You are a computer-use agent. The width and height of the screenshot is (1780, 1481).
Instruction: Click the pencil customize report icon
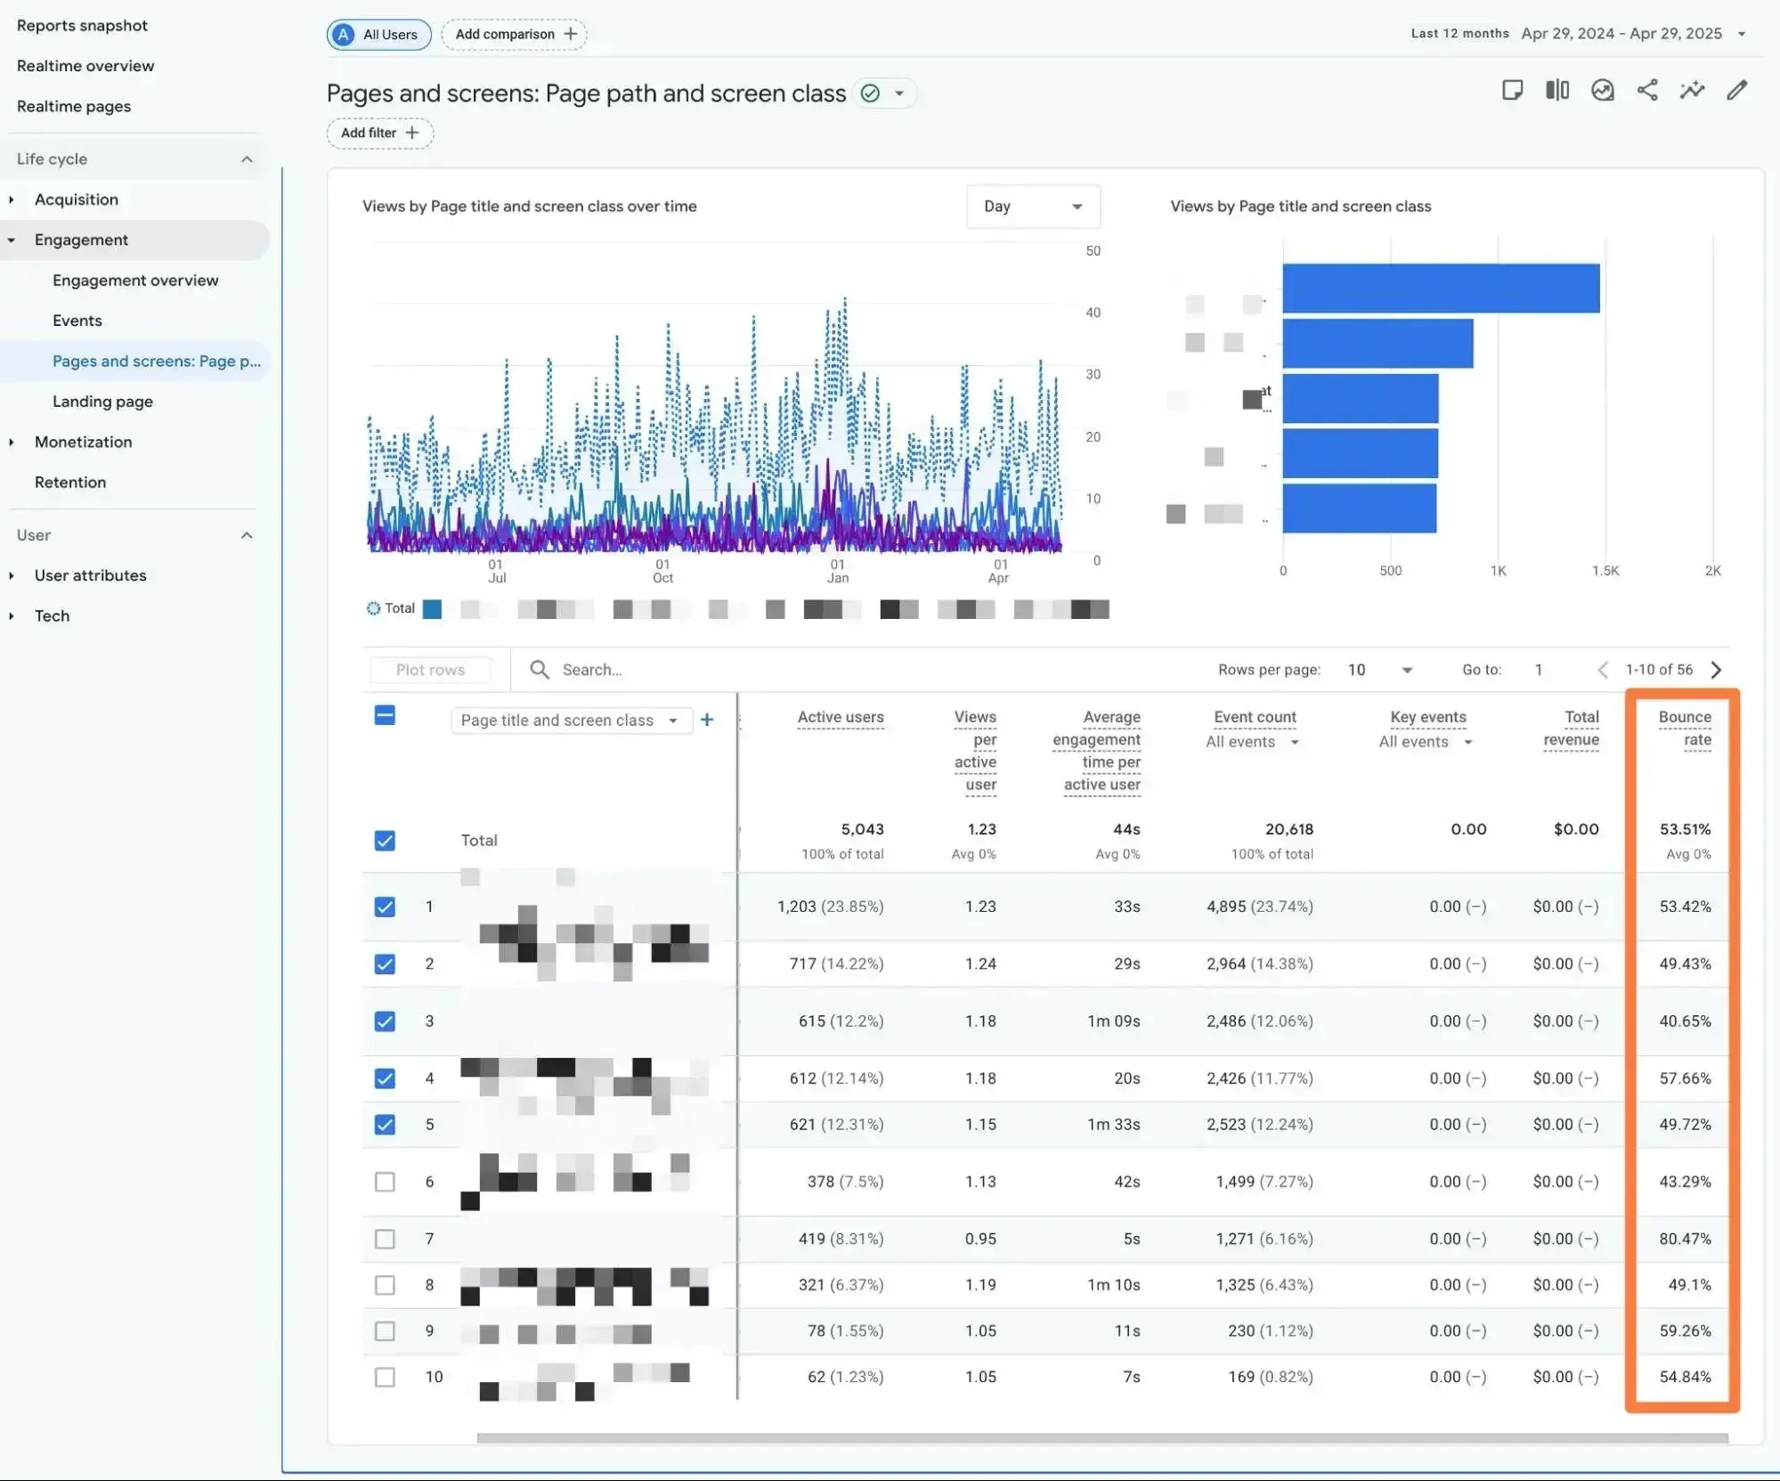coord(1736,90)
